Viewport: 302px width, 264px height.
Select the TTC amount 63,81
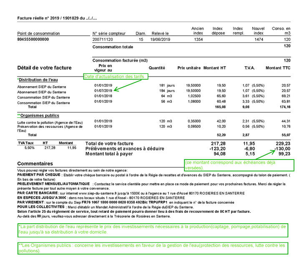click(x=286, y=101)
